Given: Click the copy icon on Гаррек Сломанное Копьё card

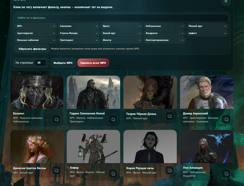Looking at the screenshot, I should (x=113, y=119).
